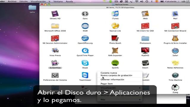190x107 pixels.
Task: Click the Bluetooth menu bar icon
Action: [x=152, y=1]
